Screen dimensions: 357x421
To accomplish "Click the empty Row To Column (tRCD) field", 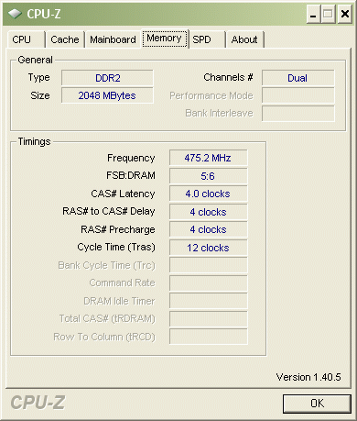I will (209, 337).
